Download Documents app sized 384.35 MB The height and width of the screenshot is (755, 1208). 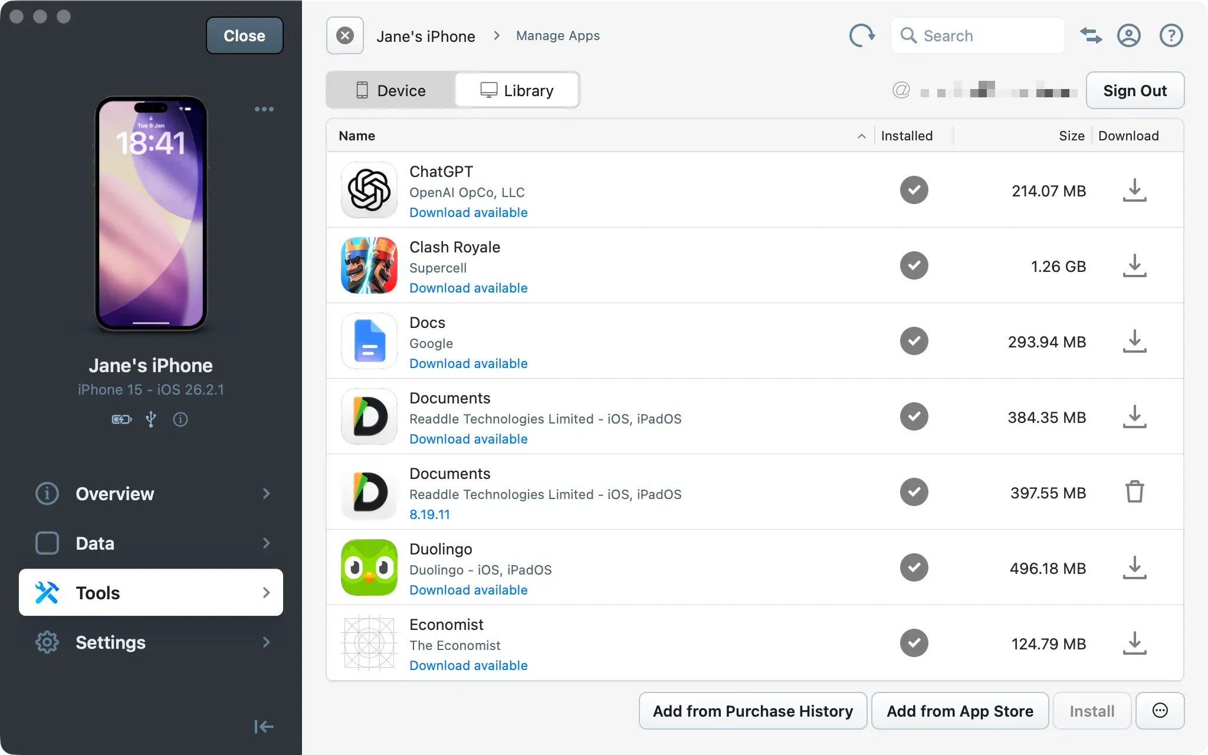point(1134,416)
